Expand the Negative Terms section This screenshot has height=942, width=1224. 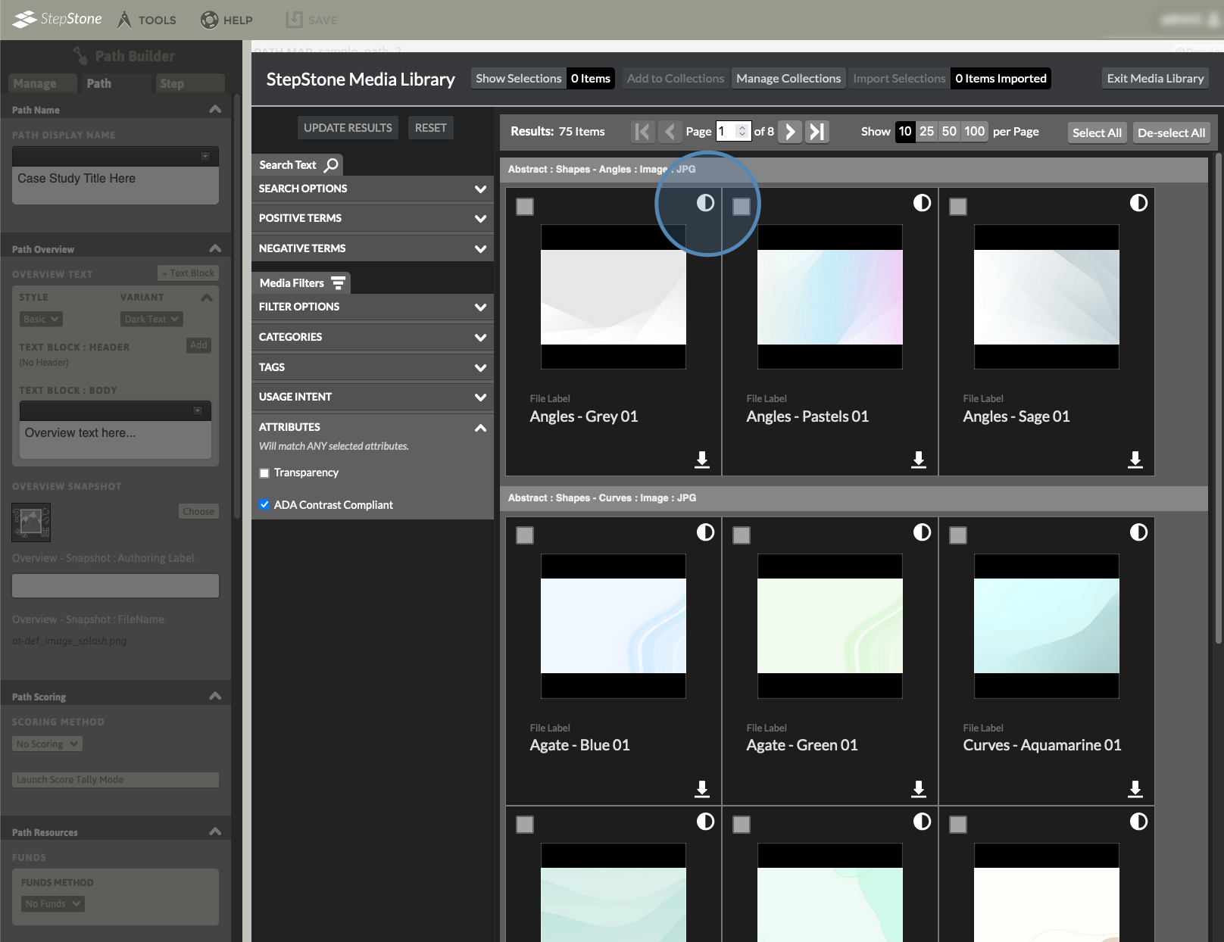pyautogui.click(x=373, y=248)
